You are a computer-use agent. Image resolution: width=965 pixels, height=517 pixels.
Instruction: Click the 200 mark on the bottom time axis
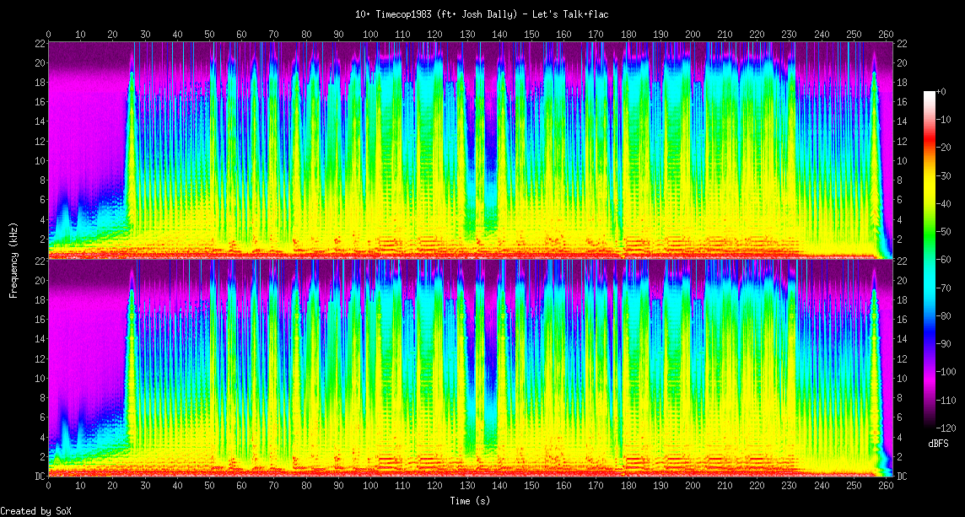point(693,486)
